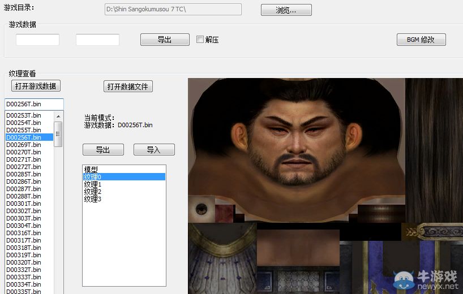Select D00317T.bin in file list
This screenshot has width=463, height=294.
click(29, 241)
